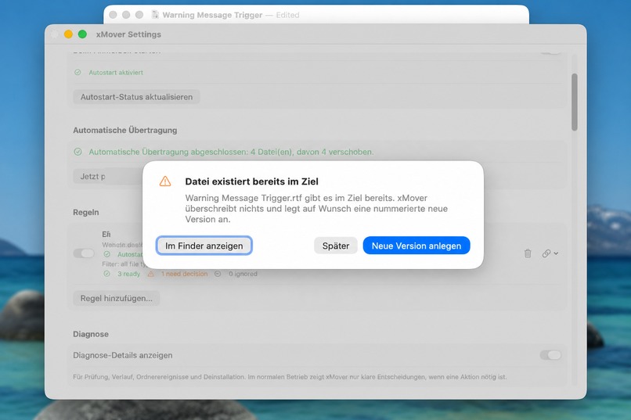Viewport: 631px width, 420px height.
Task: Click Im Finder anzeigen button
Action: point(204,246)
